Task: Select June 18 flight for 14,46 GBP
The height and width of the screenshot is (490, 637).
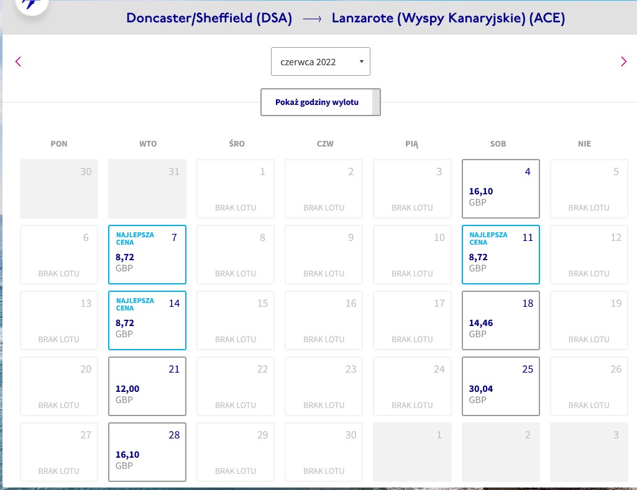Action: point(500,320)
